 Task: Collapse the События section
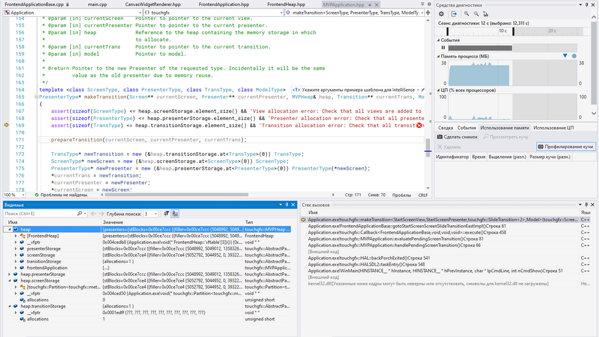(x=438, y=40)
